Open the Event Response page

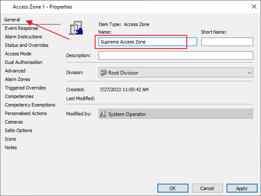[x=21, y=28]
